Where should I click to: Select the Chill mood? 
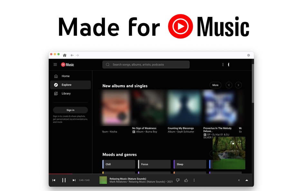tap(119, 164)
